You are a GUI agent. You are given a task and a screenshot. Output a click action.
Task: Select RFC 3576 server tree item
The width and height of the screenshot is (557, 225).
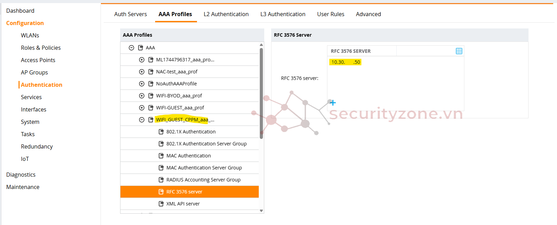coord(184,192)
